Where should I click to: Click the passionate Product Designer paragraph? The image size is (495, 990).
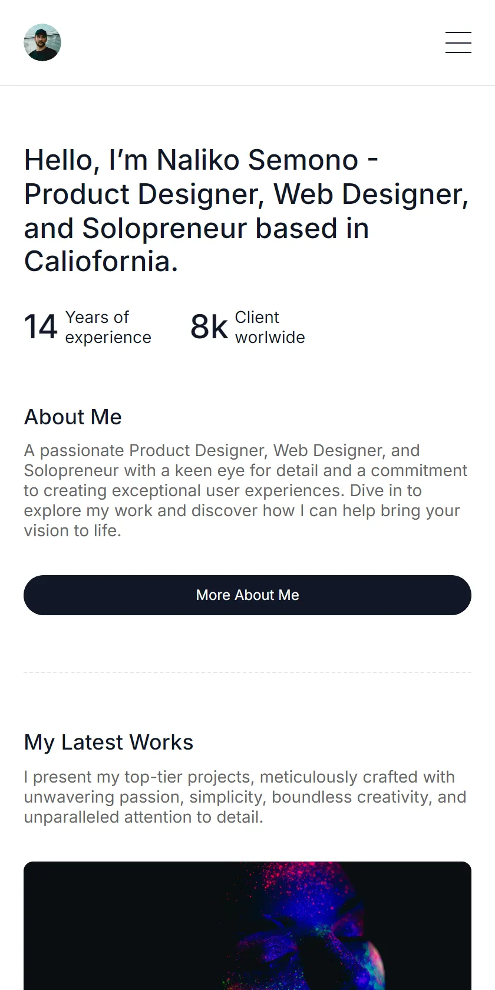pyautogui.click(x=246, y=490)
